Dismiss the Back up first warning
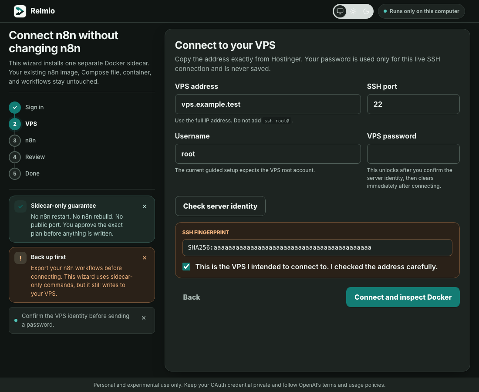479x392 pixels. (x=145, y=258)
